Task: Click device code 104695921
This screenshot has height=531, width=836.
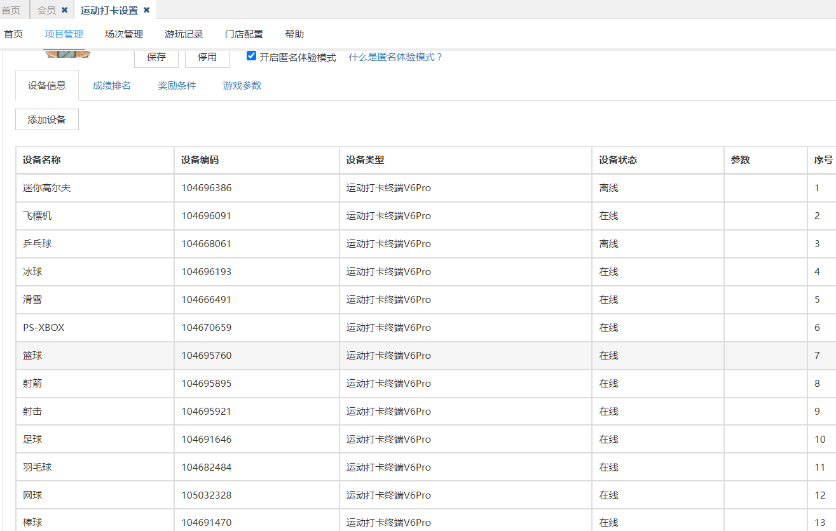Action: pos(207,412)
